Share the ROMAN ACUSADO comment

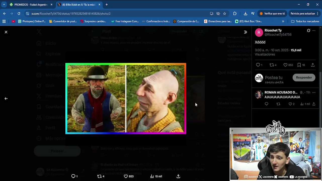point(314,104)
